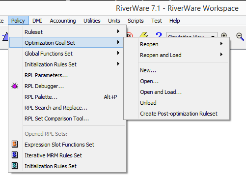The image size is (246, 179).
Task: Click the orange Expression Slot Functions Set icon
Action: click(15, 144)
